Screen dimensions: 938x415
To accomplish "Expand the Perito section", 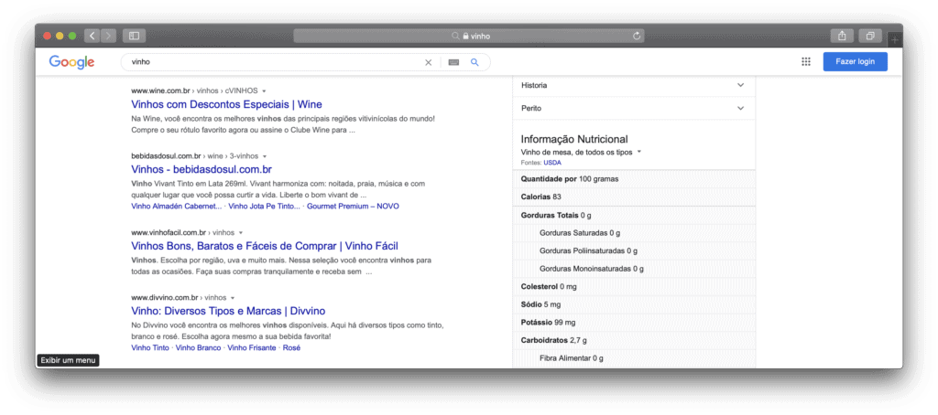I will (x=634, y=108).
